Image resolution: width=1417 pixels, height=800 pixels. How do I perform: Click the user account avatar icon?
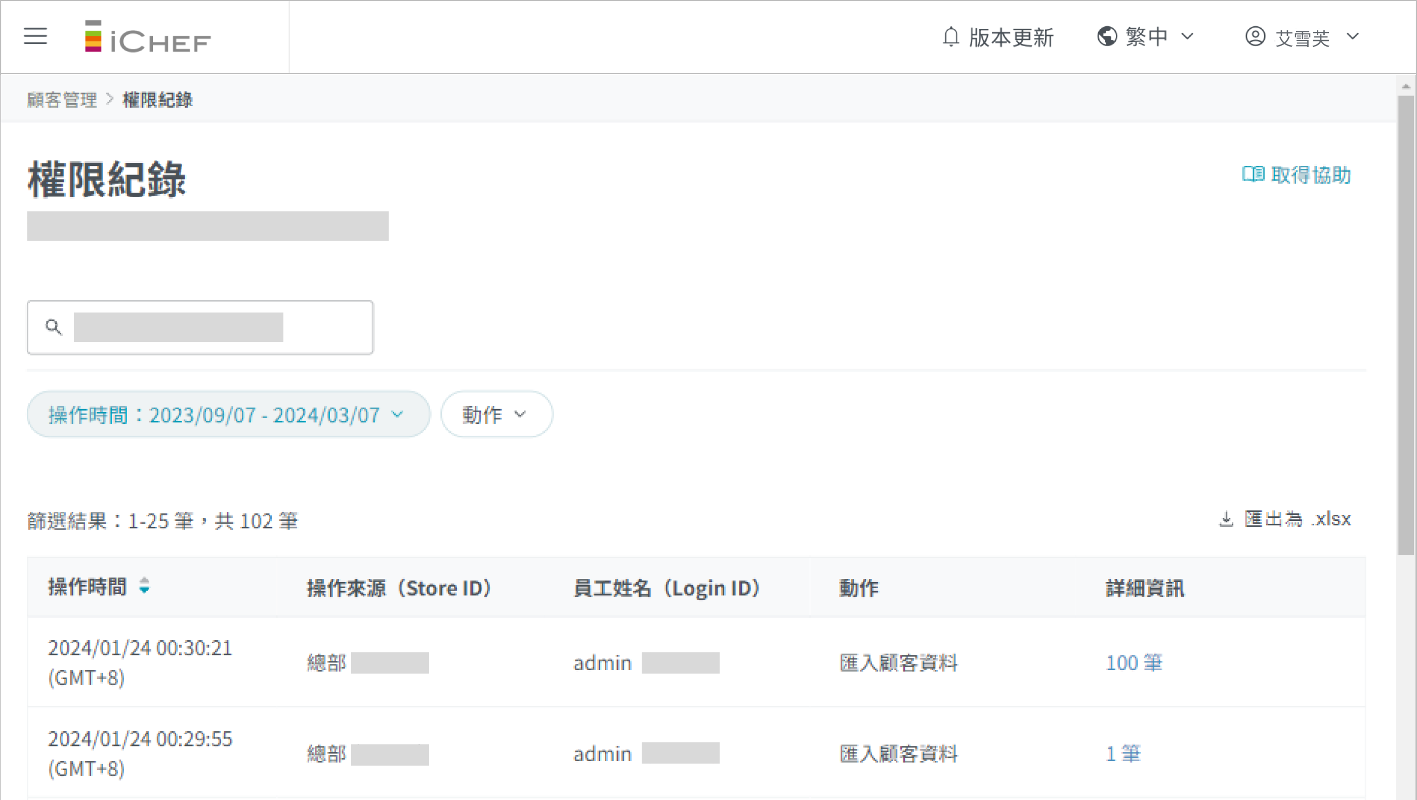[1255, 37]
